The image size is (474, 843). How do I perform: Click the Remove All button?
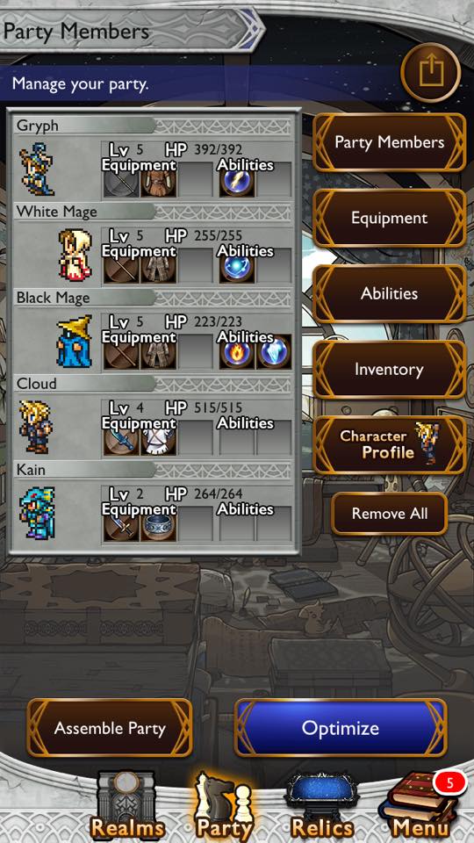coord(390,514)
